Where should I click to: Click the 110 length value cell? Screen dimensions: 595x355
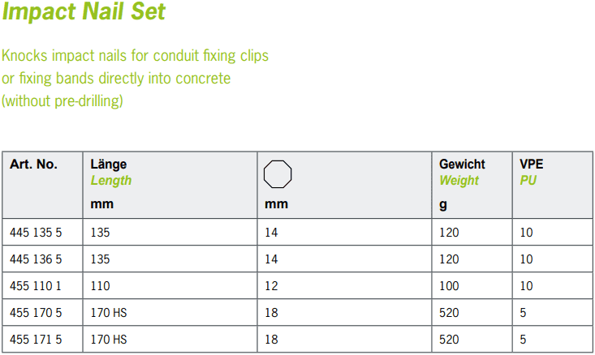(x=100, y=286)
